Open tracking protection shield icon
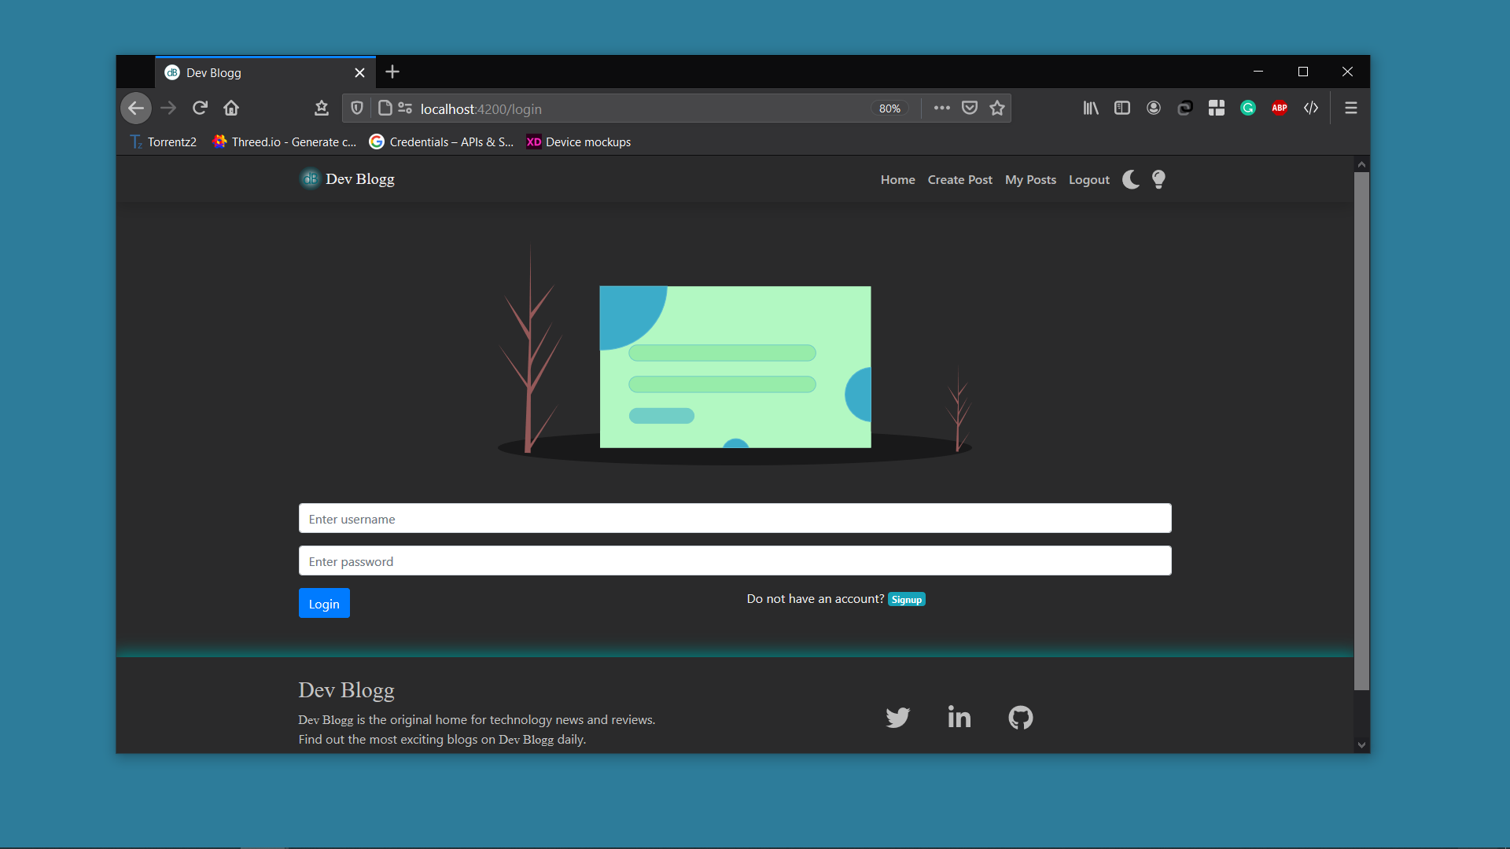Viewport: 1510px width, 849px height. coord(357,108)
